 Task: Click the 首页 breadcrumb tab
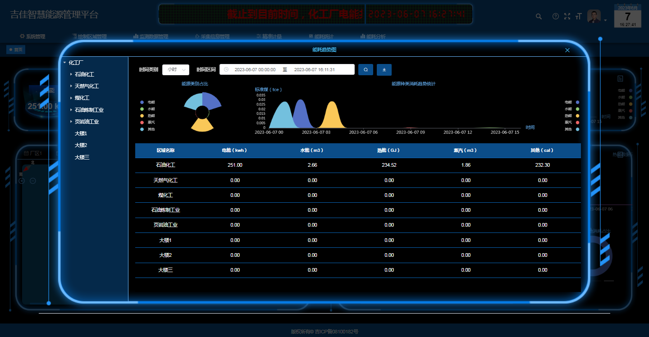click(x=16, y=50)
